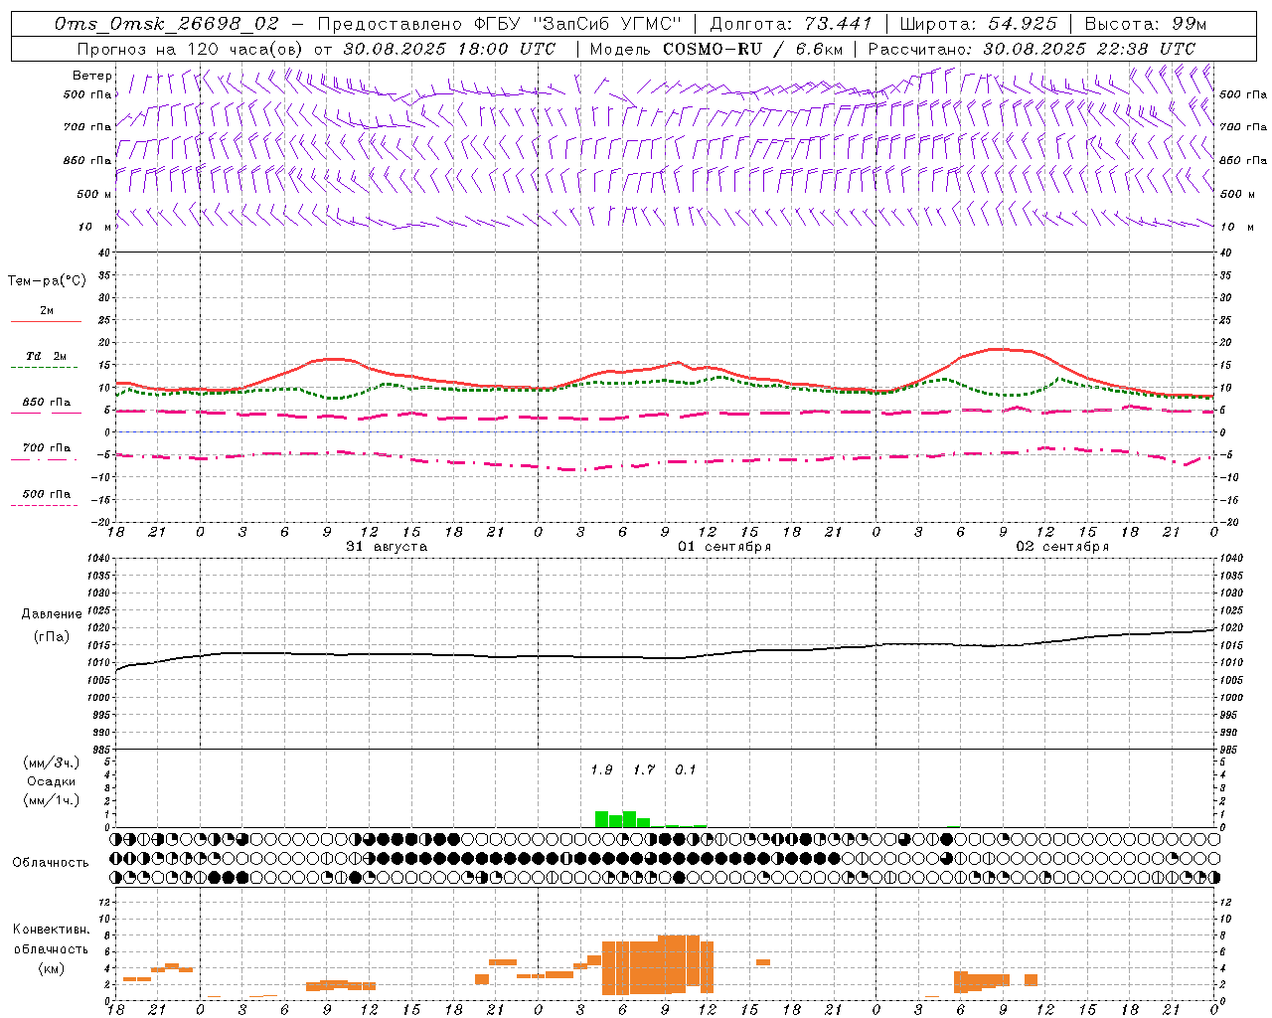Click the Ветер panel label
Screen dimensions: 1272x1018
point(92,76)
